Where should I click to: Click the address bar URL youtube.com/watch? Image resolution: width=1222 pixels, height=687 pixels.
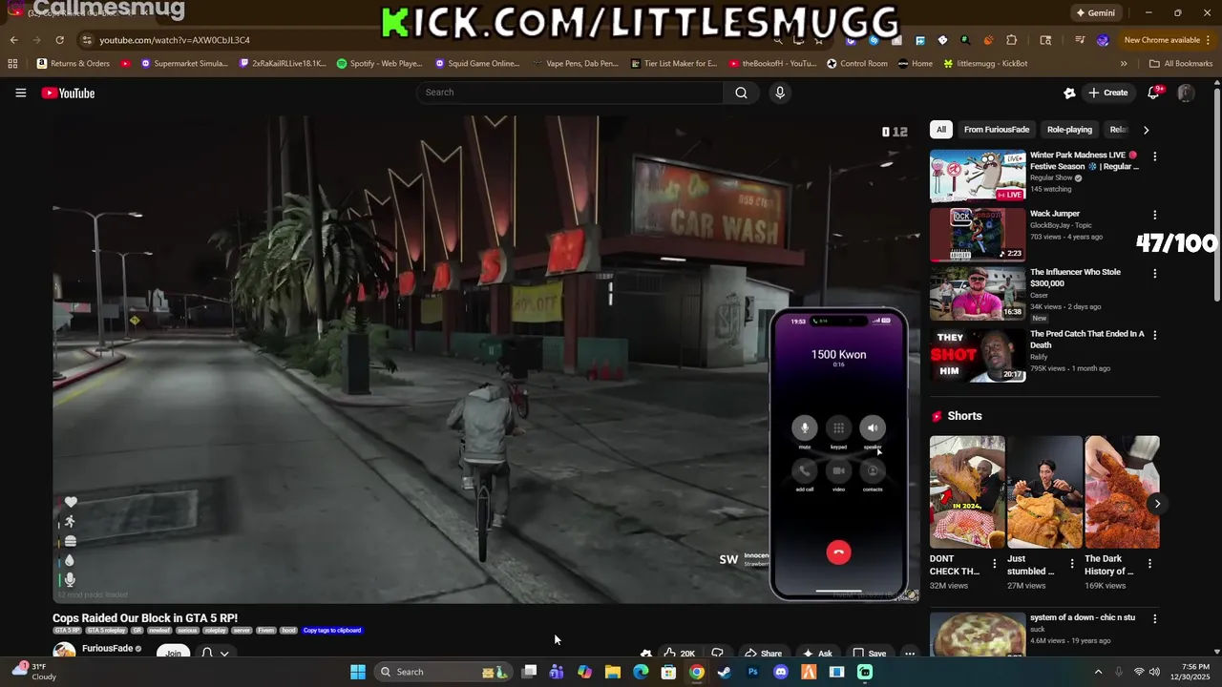pyautogui.click(x=175, y=40)
